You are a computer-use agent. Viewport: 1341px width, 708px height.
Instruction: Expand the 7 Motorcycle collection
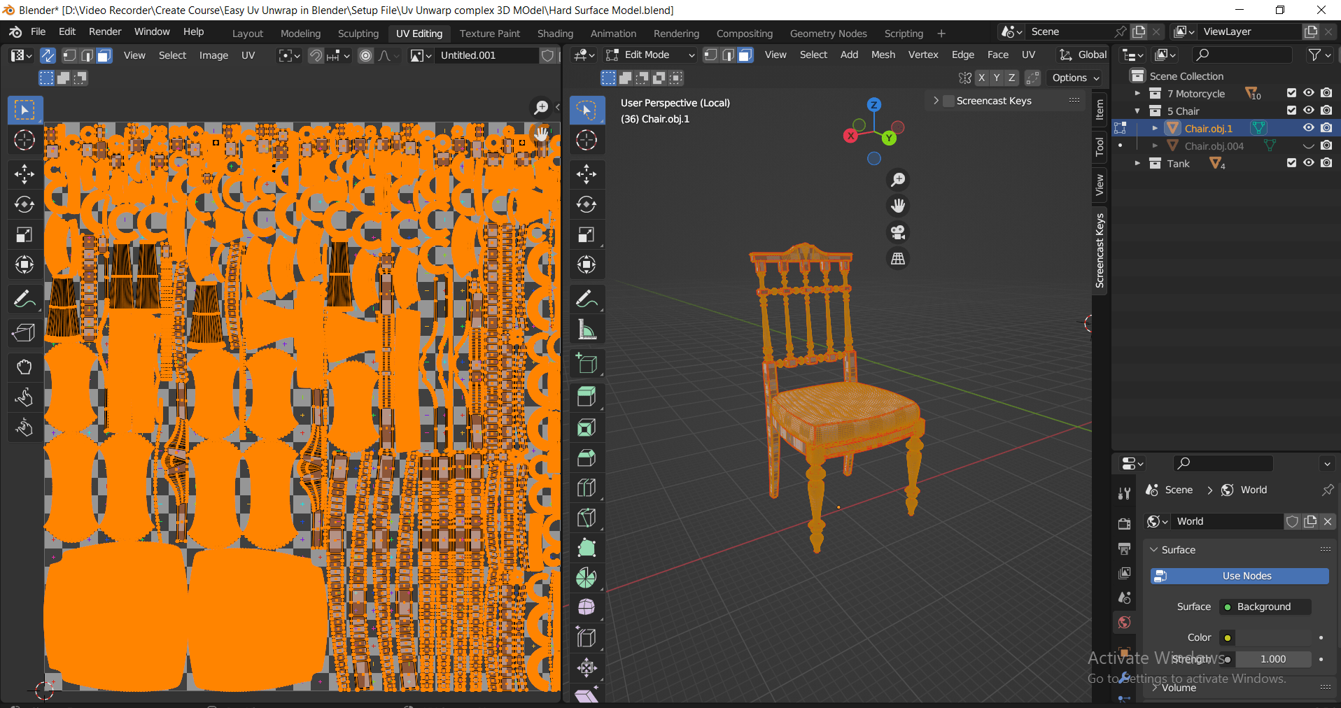pyautogui.click(x=1136, y=93)
